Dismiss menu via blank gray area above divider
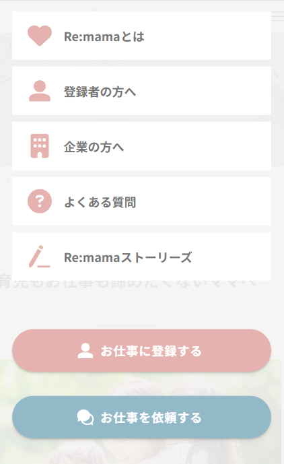 click(142, 308)
